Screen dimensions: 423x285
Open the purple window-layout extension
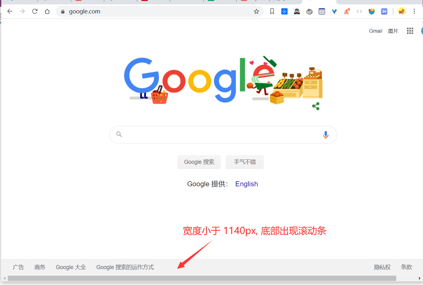point(322,12)
